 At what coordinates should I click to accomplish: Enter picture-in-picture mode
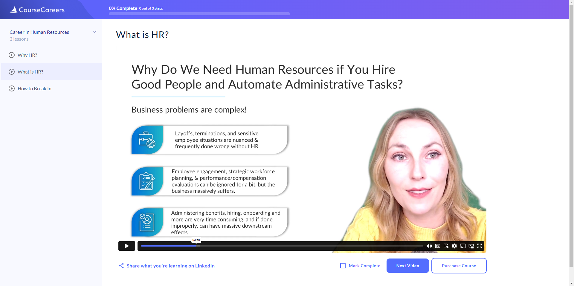coord(471,246)
